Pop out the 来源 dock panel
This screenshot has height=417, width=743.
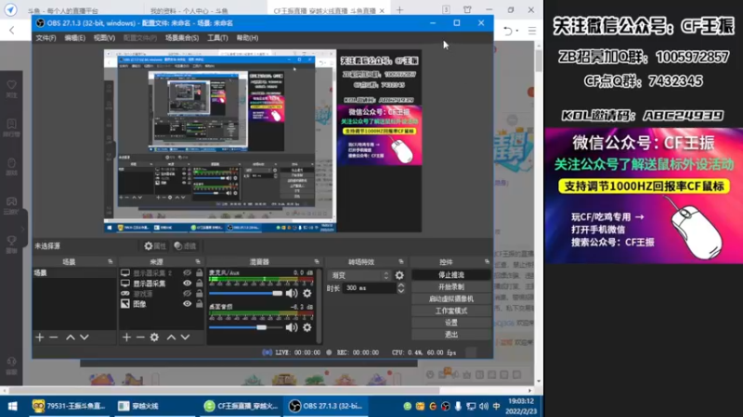click(x=198, y=261)
